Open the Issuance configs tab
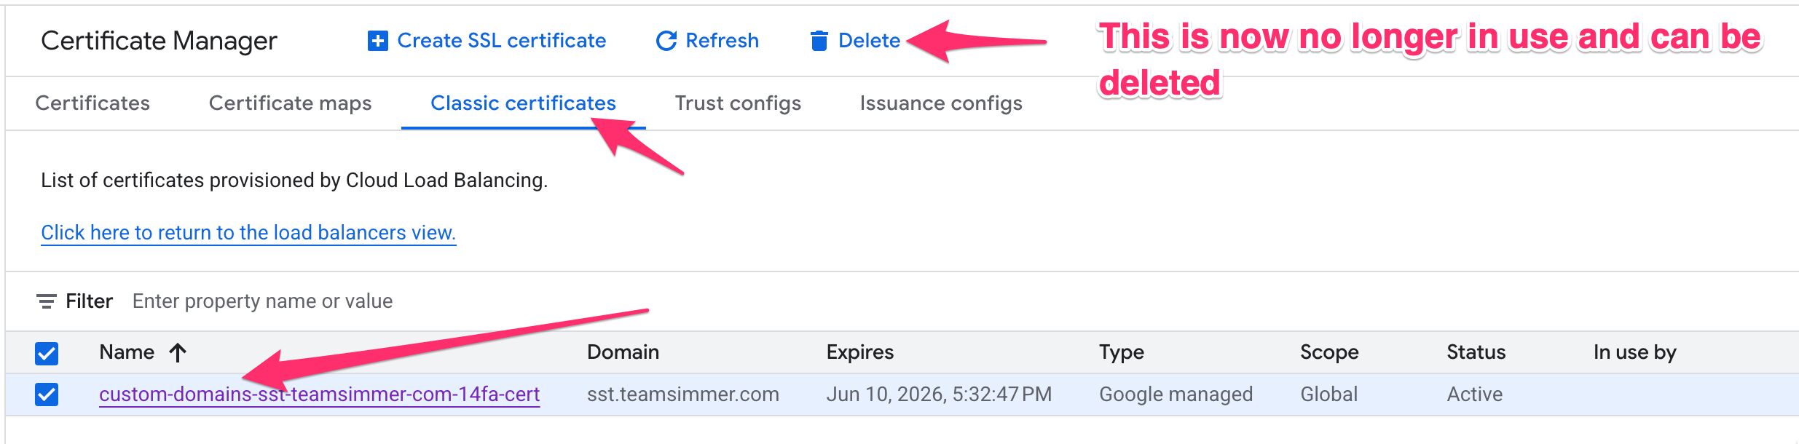 click(x=941, y=103)
